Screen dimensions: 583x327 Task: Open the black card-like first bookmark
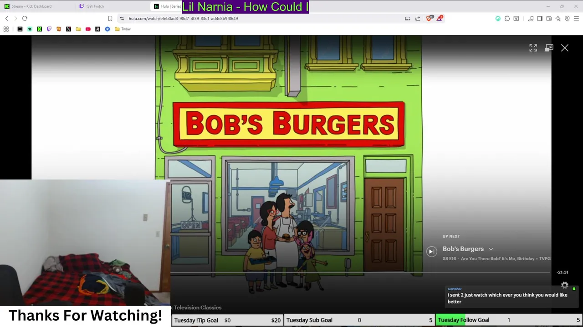[20, 29]
